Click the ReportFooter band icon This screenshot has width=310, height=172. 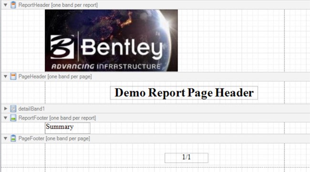[13, 118]
